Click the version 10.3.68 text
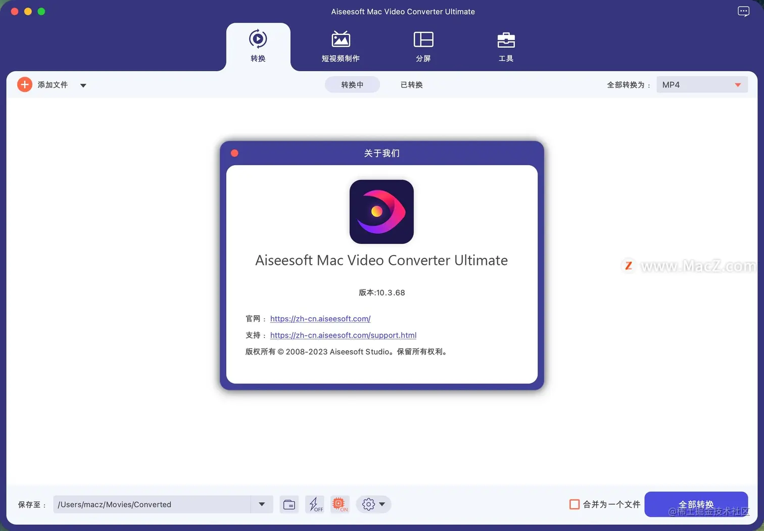 tap(382, 293)
